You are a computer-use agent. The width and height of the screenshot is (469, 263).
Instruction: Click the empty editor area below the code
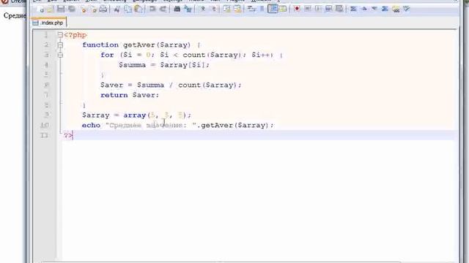(257, 199)
